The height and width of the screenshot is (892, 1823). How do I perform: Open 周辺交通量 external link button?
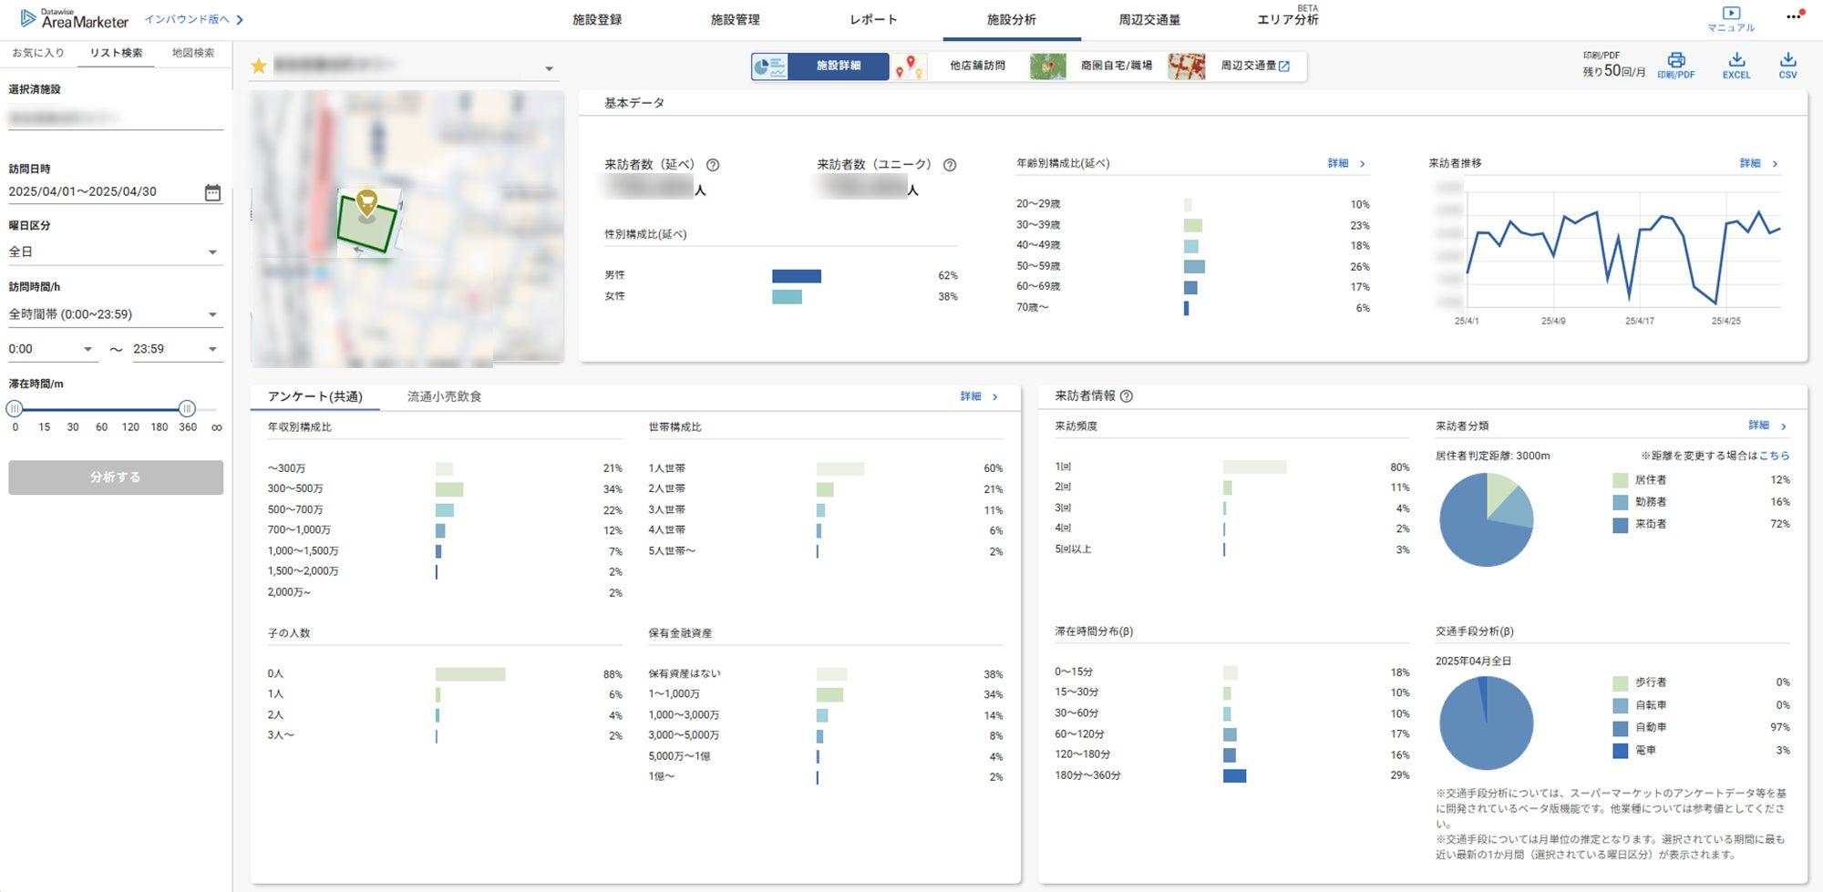[1255, 67]
